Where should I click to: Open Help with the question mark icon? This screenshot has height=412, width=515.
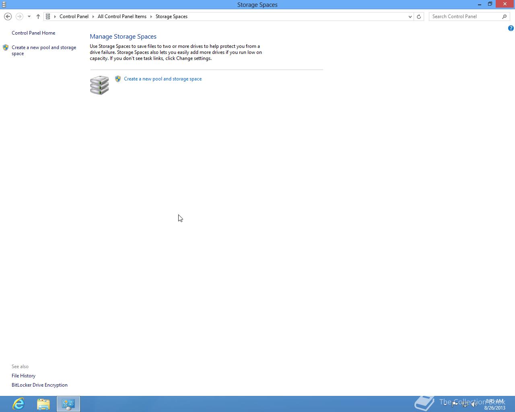point(511,28)
